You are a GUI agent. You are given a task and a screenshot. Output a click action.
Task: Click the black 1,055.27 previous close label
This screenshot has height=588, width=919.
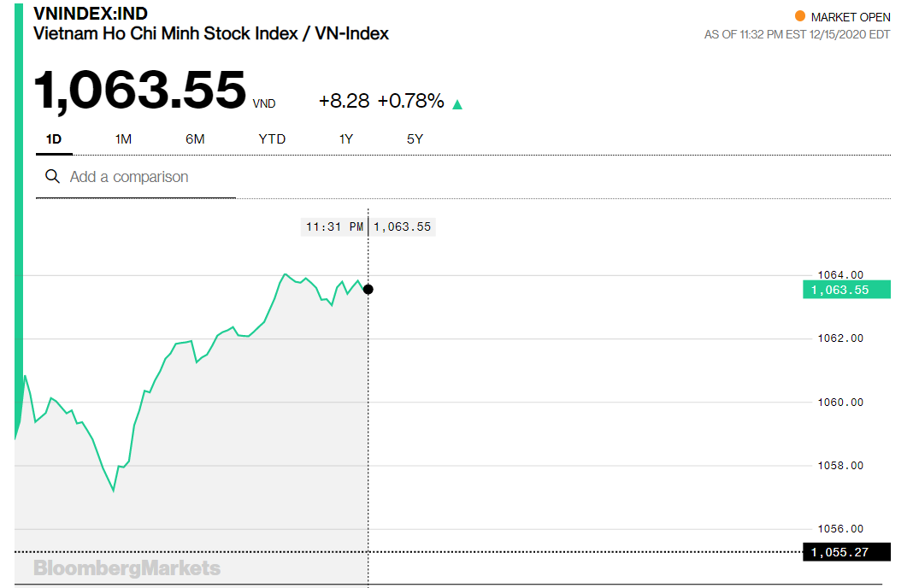845,552
